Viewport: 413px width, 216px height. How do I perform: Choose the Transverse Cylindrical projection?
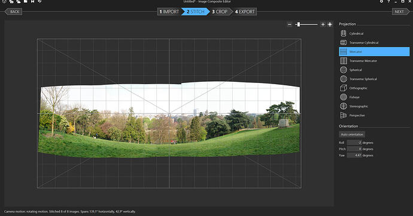374,42
